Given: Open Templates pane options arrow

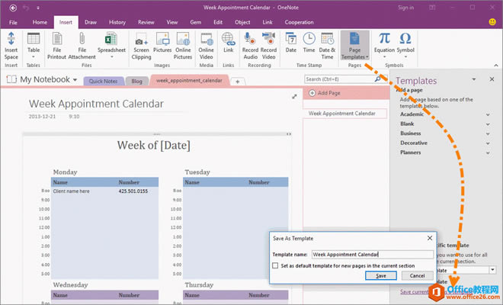Looking at the screenshot, I should pyautogui.click(x=474, y=79).
